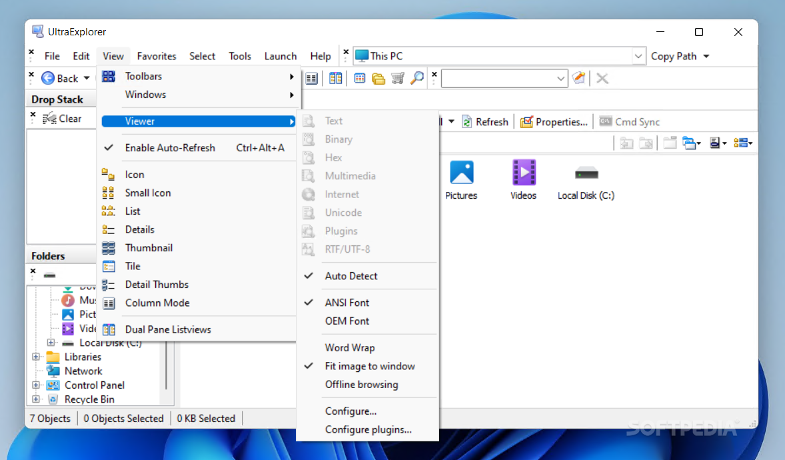Screen dimensions: 785x460
Task: Click the This PC computer icon in address bar
Action: [x=362, y=55]
